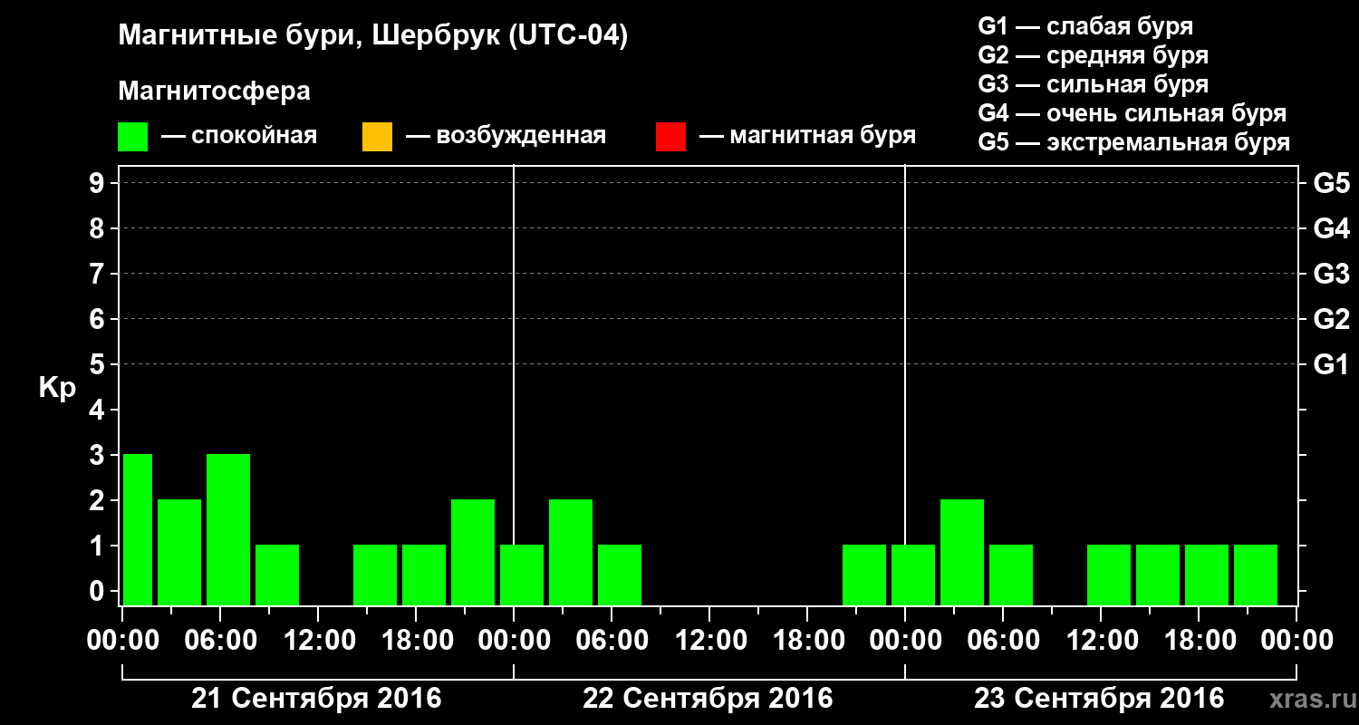Click the G3 label on right axis

(1331, 274)
